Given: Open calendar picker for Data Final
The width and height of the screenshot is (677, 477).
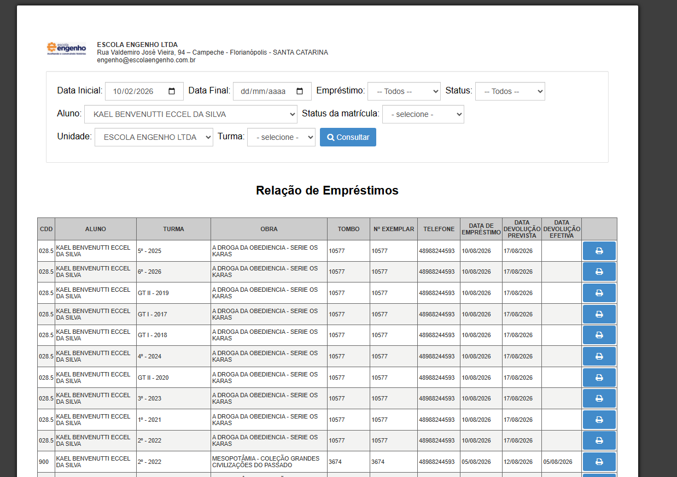Looking at the screenshot, I should pyautogui.click(x=300, y=91).
